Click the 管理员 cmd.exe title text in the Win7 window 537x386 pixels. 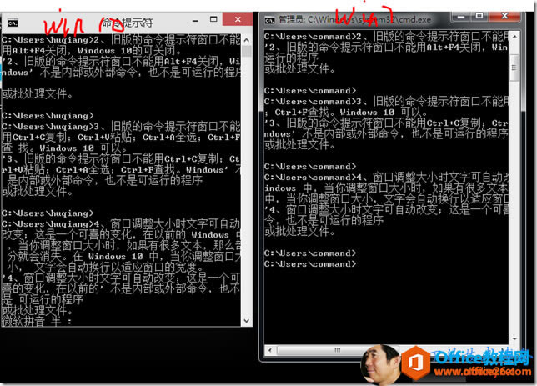point(355,19)
